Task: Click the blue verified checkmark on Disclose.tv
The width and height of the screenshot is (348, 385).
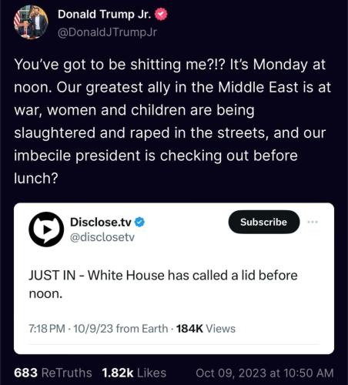Action: click(139, 222)
